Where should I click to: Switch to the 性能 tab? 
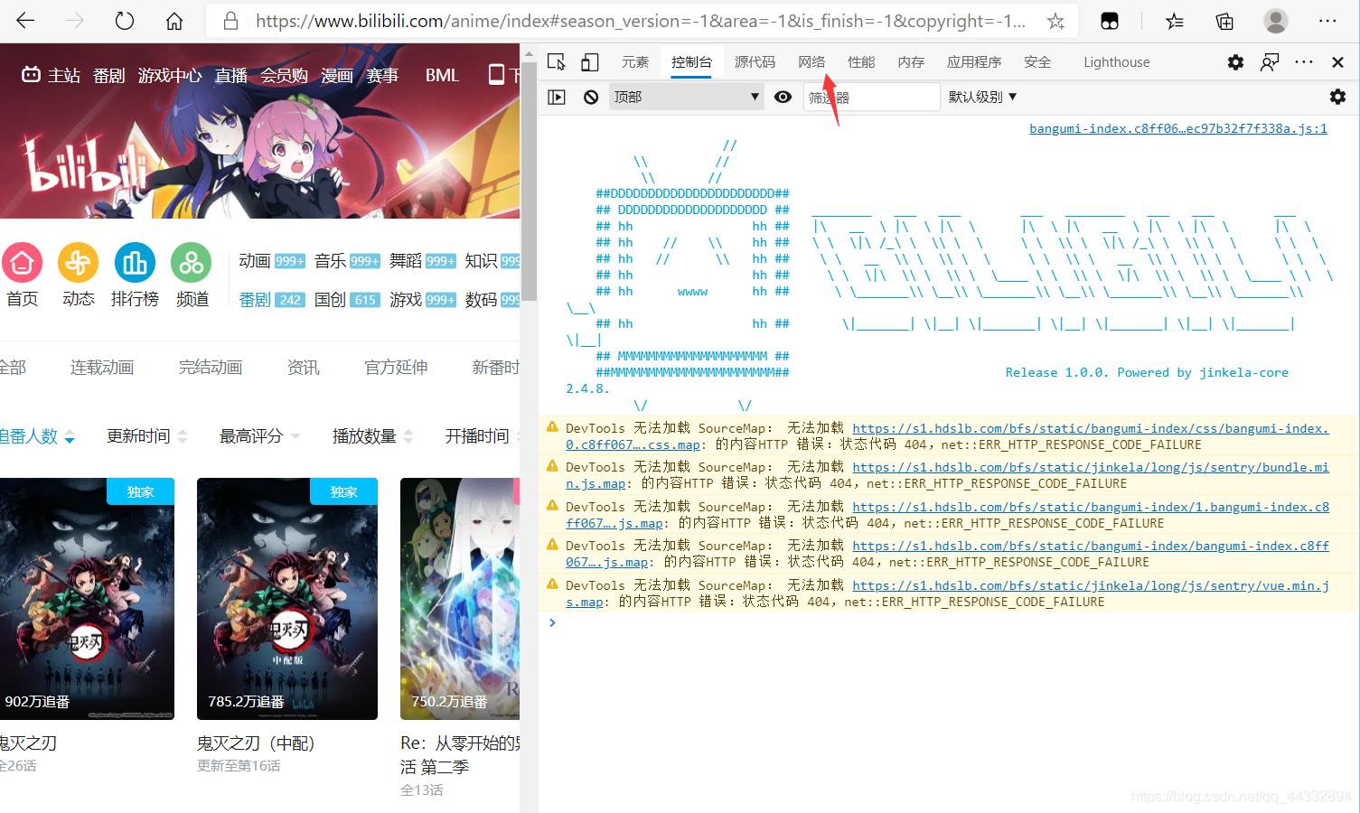[x=861, y=62]
